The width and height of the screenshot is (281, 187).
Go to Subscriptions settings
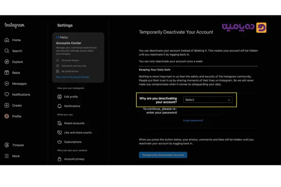pos(73,142)
